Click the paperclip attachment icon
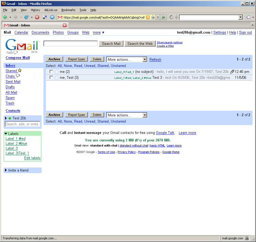The height and width of the screenshot is (242, 256). coord(232,72)
